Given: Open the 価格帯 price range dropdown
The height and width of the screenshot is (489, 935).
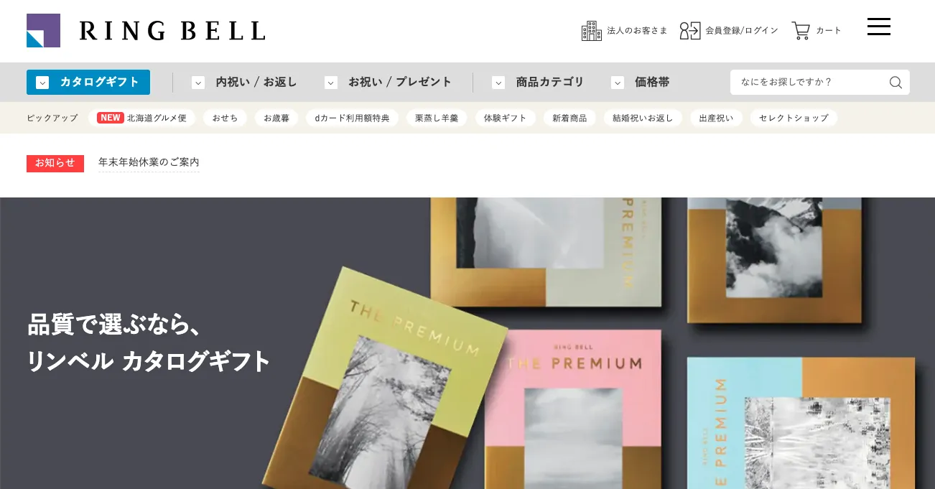Looking at the screenshot, I should pos(641,83).
